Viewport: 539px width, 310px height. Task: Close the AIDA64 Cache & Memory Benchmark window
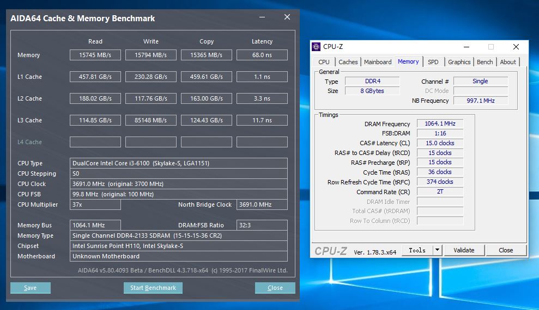pos(287,17)
